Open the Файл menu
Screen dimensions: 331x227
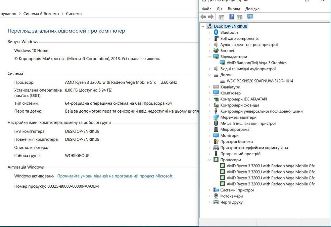(207, 9)
